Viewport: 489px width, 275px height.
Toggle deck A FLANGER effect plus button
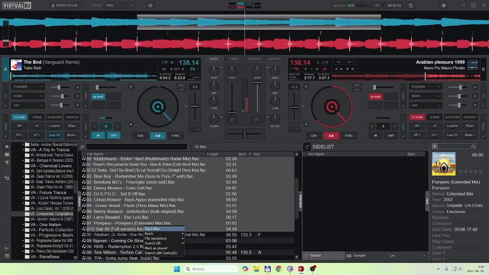[77, 87]
